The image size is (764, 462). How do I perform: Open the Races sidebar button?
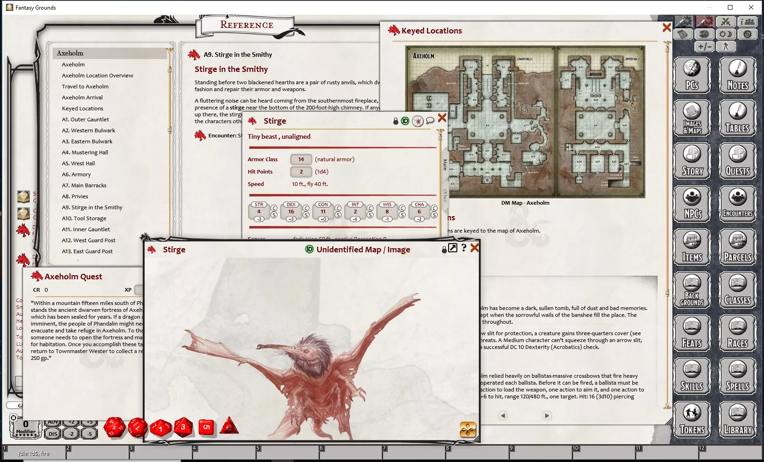tap(737, 333)
